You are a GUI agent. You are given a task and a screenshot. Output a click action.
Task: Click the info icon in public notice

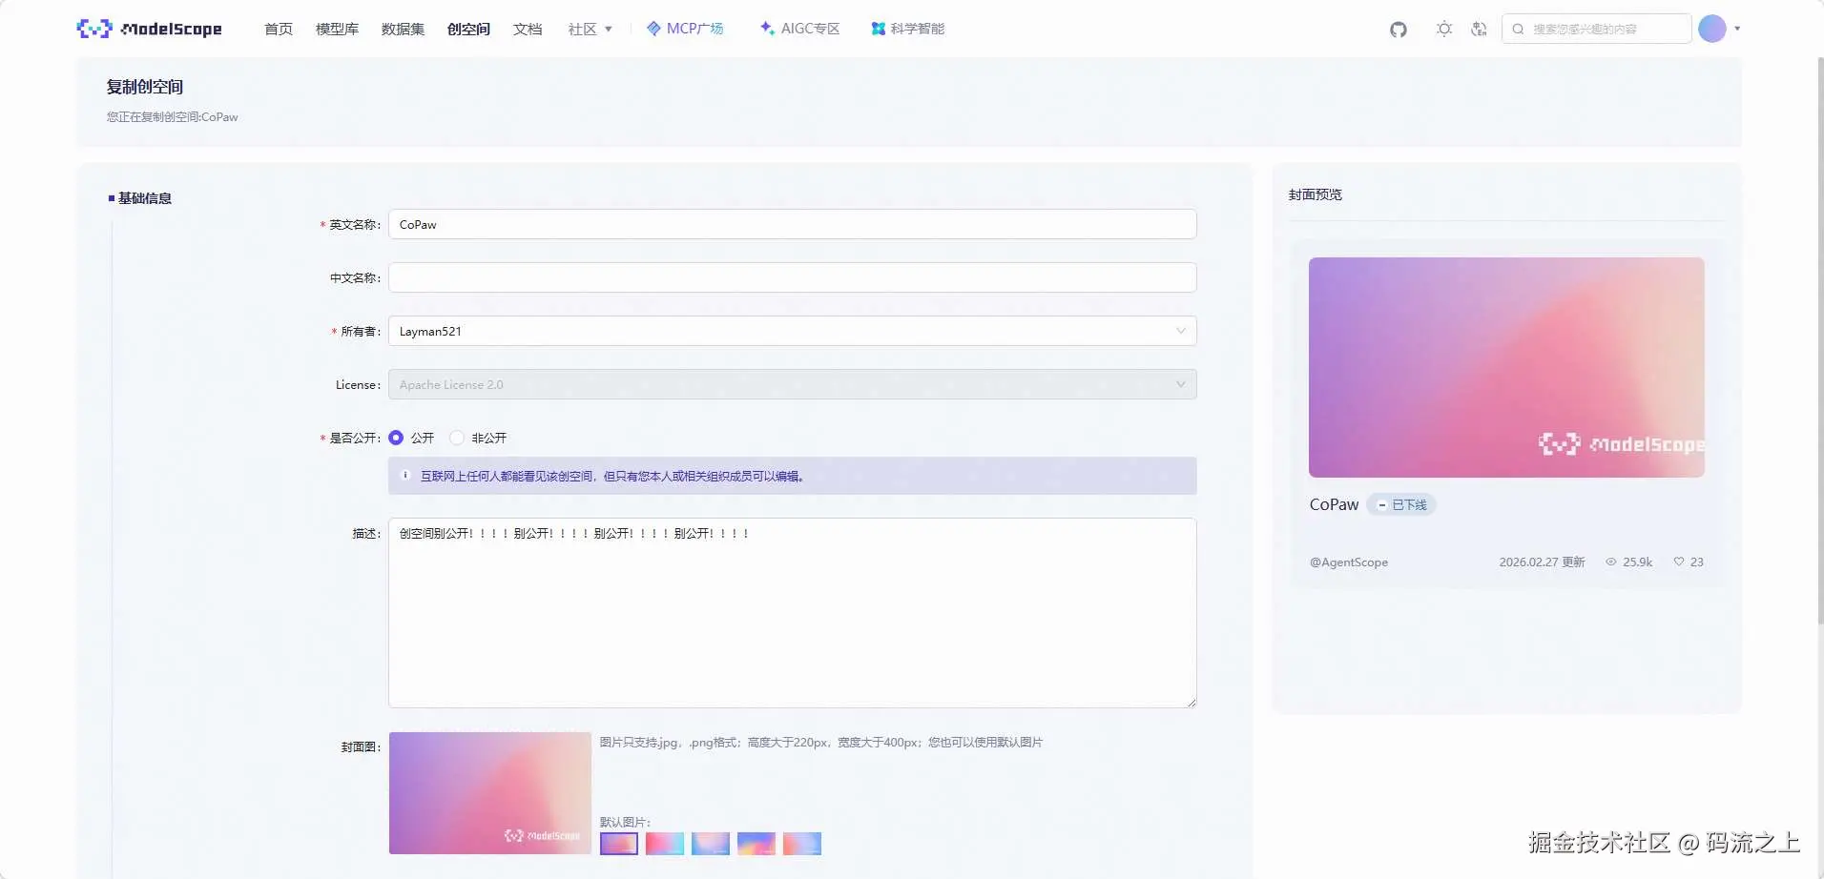[405, 476]
